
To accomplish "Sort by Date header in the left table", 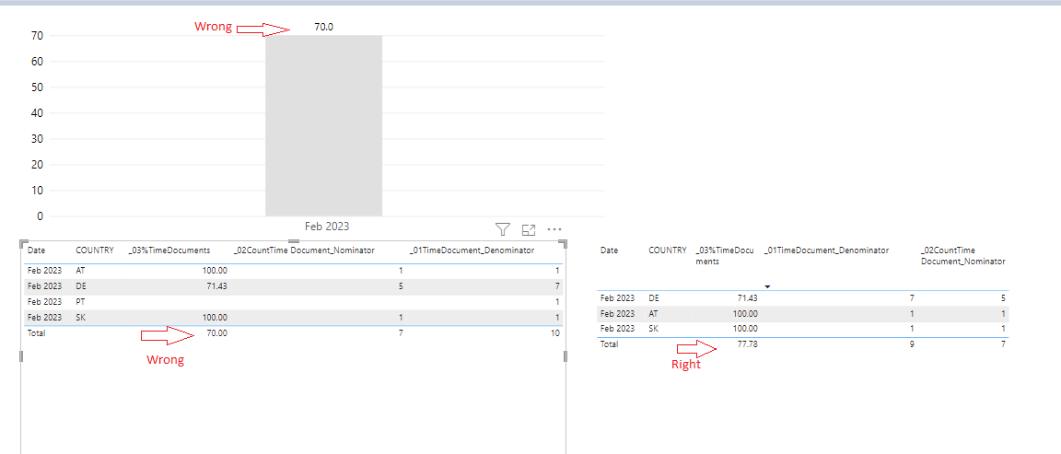I will coord(37,250).
